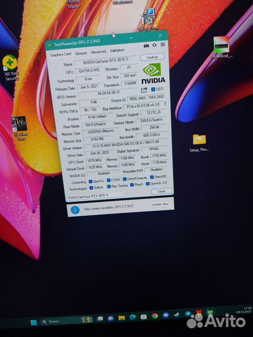Select the game shortcut icon on left desktop
This screenshot has height=337, width=253.
(x=19, y=129)
